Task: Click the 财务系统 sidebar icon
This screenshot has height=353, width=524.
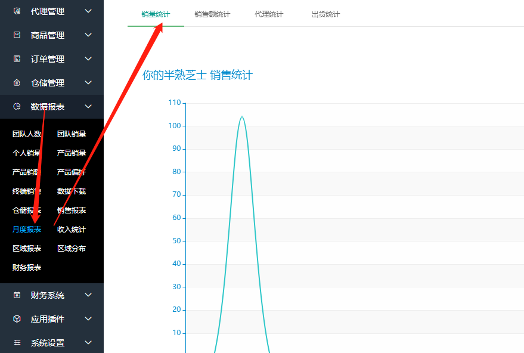Action: [x=17, y=295]
